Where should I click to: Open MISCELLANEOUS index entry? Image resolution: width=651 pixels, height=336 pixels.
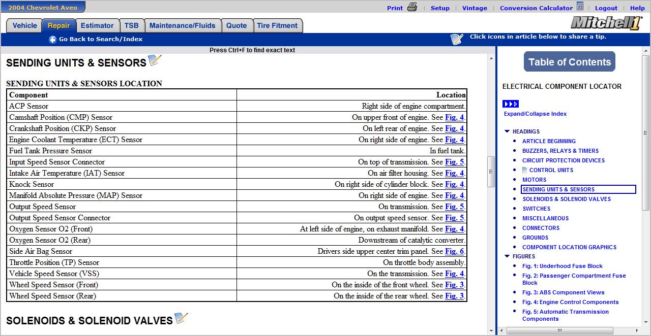pos(545,218)
